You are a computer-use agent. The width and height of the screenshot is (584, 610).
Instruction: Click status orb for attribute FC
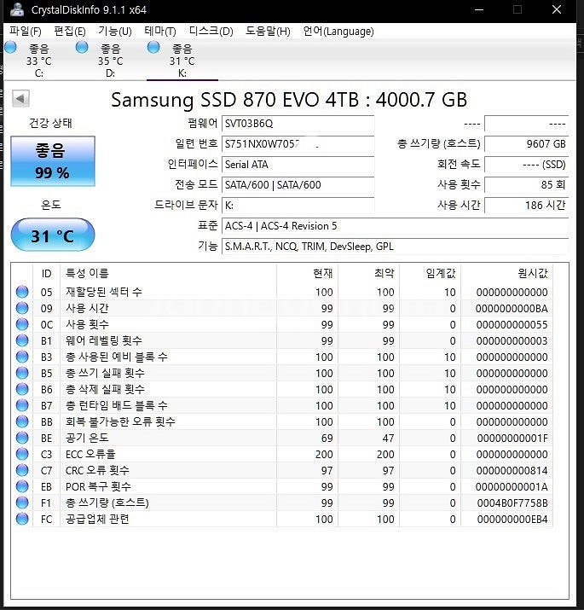[x=22, y=519]
